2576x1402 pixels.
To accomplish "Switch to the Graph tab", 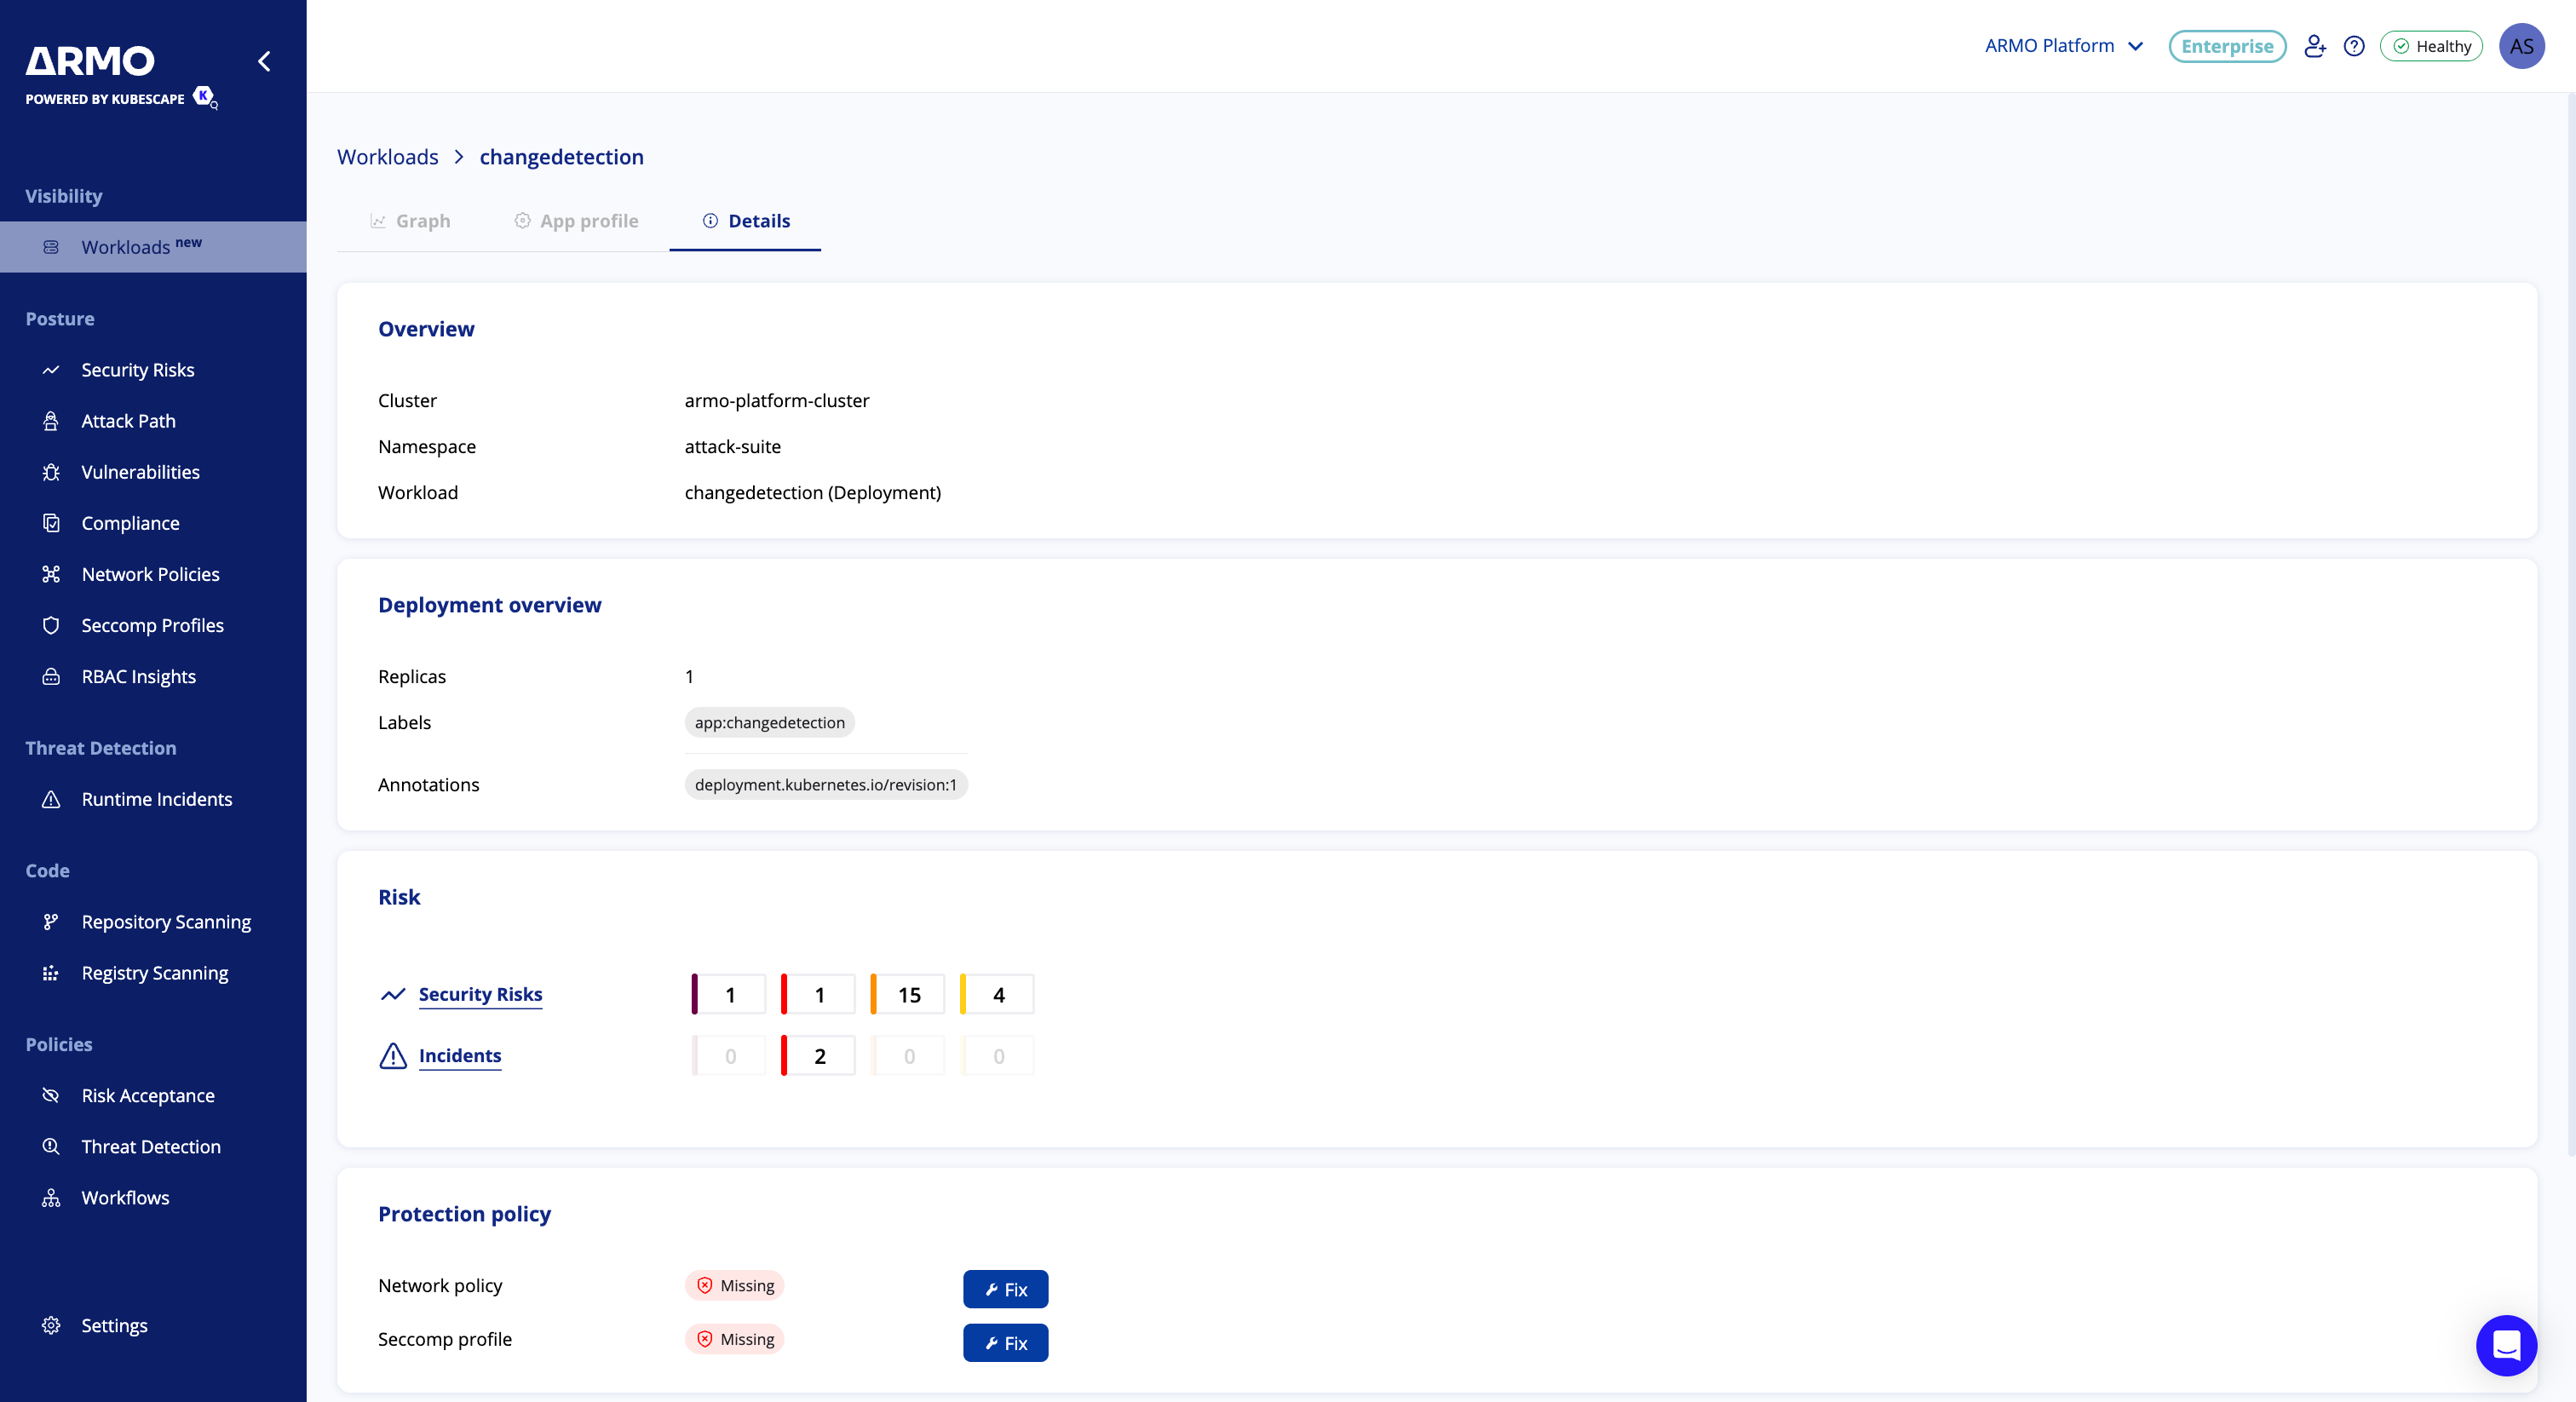I will (x=410, y=221).
